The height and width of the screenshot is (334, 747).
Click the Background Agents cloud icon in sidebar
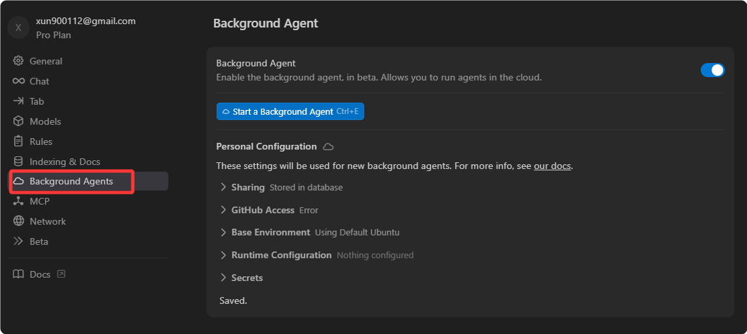pos(18,181)
